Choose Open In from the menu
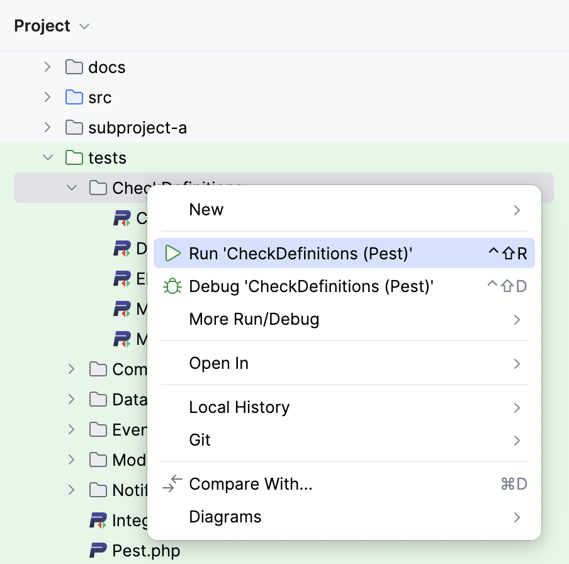Screen dimensions: 569x564 (x=218, y=363)
